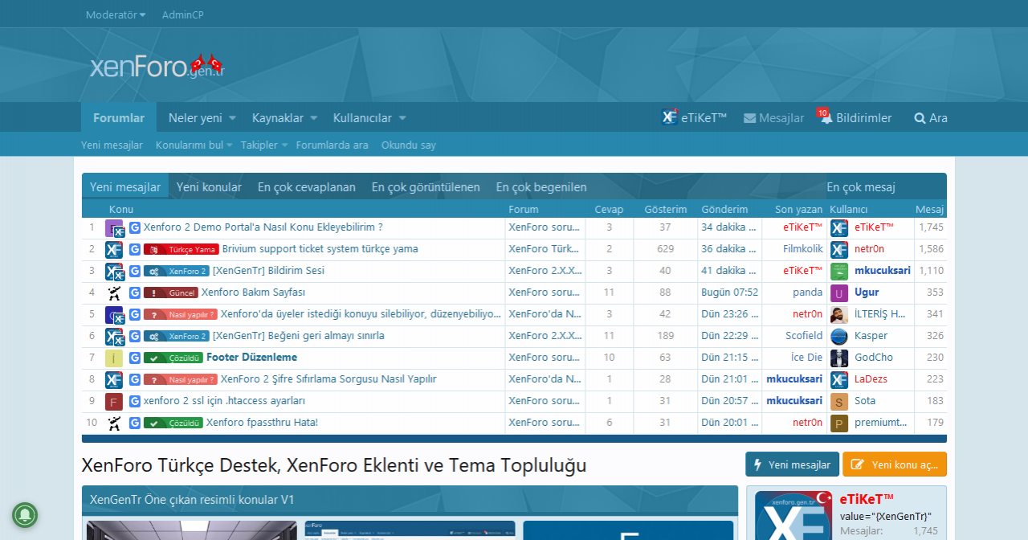Click eTiKeT avatar in navigation bar

point(669,117)
